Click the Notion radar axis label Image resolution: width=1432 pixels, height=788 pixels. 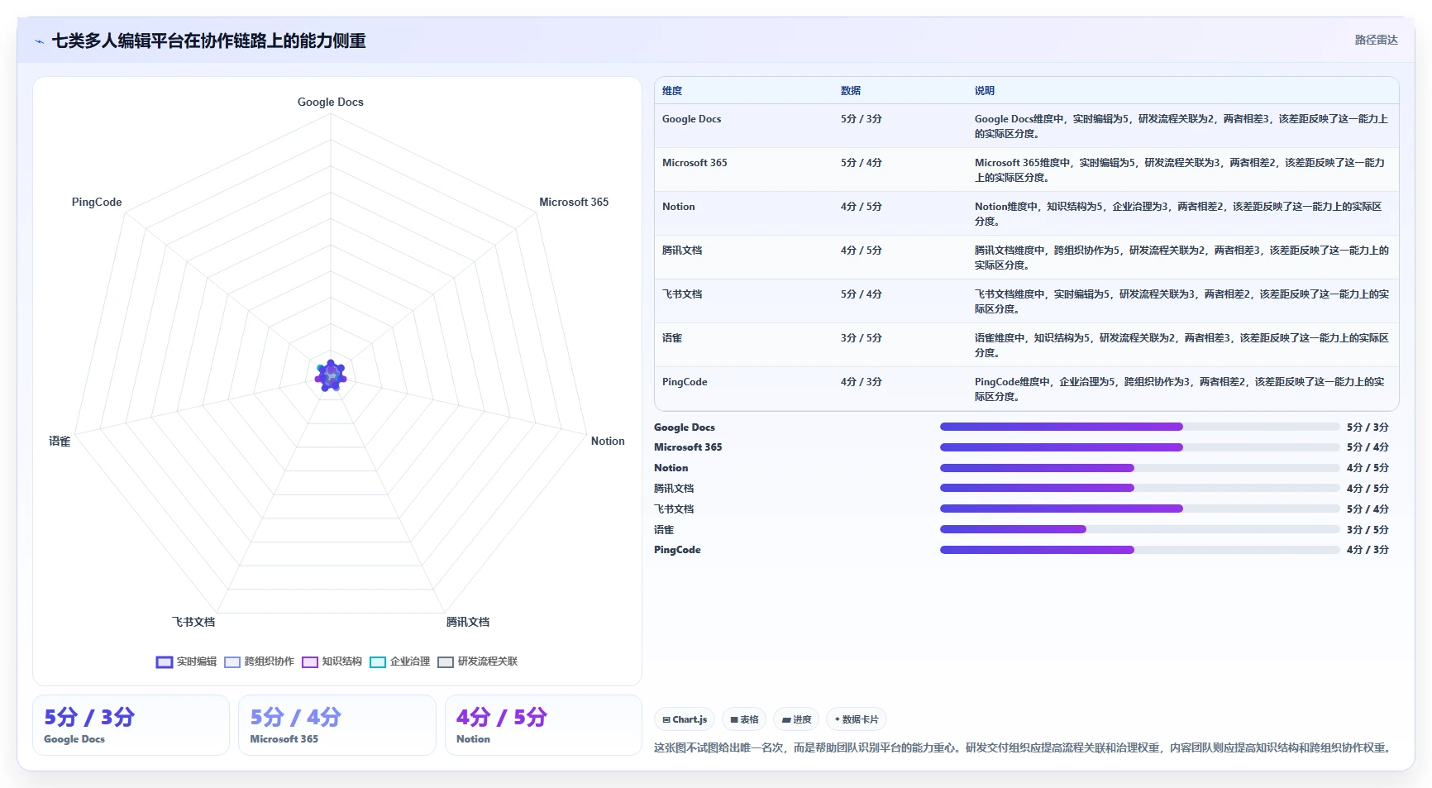point(608,442)
